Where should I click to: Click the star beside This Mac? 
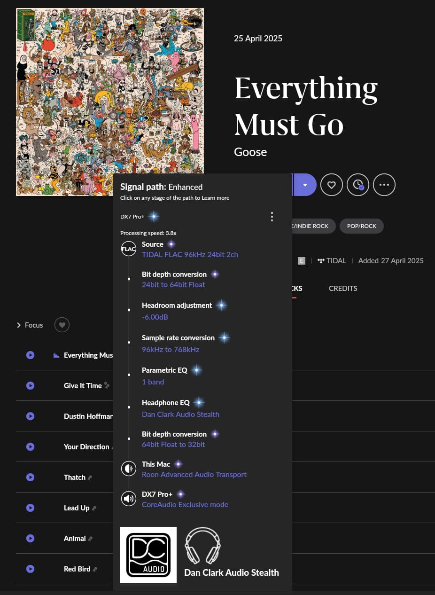tap(179, 464)
